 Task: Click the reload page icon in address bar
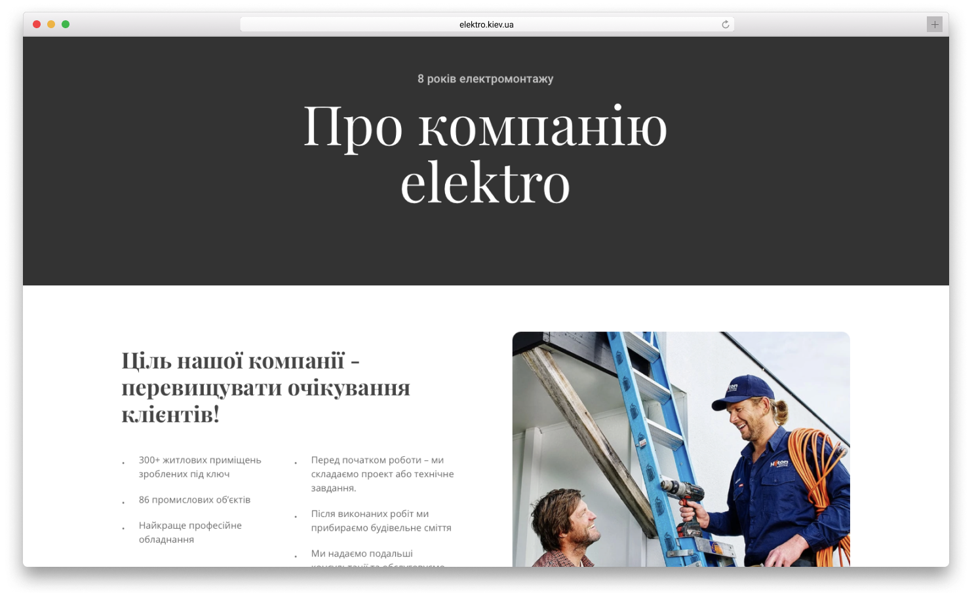click(x=725, y=25)
